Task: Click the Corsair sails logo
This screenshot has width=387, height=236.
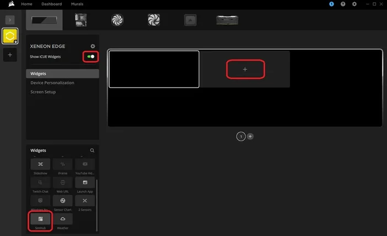Action: [11, 4]
